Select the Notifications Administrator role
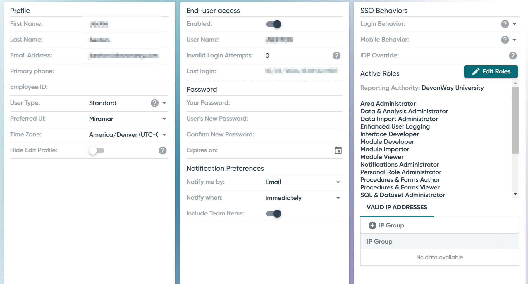This screenshot has width=528, height=284. point(400,165)
